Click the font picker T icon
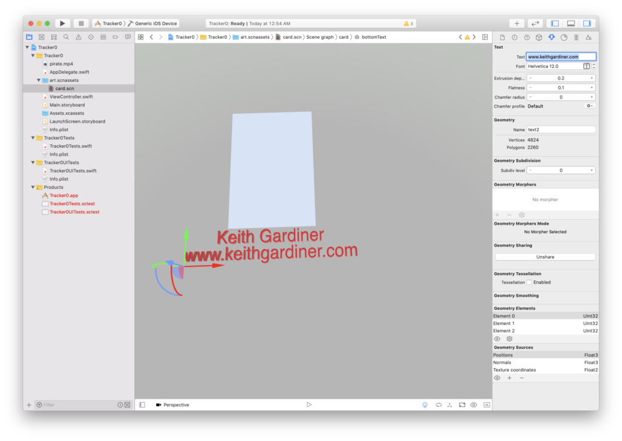This screenshot has width=622, height=441. [x=586, y=66]
